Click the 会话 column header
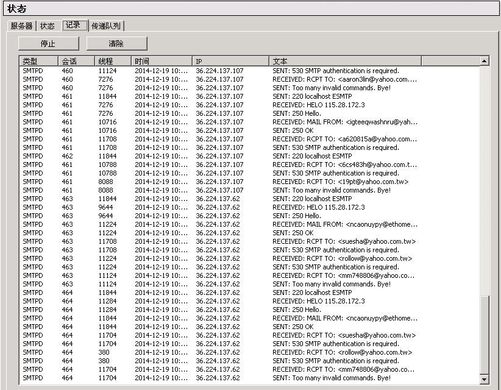This screenshot has width=501, height=390. click(x=76, y=62)
